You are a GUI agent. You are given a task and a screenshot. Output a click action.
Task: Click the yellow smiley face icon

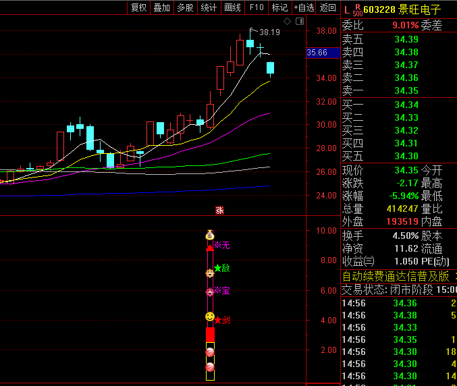point(210,316)
